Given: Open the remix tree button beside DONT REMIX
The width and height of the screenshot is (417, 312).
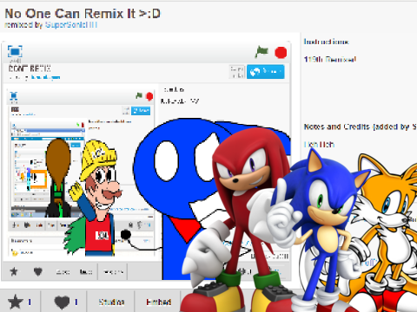Looking at the screenshot, I should (x=237, y=72).
